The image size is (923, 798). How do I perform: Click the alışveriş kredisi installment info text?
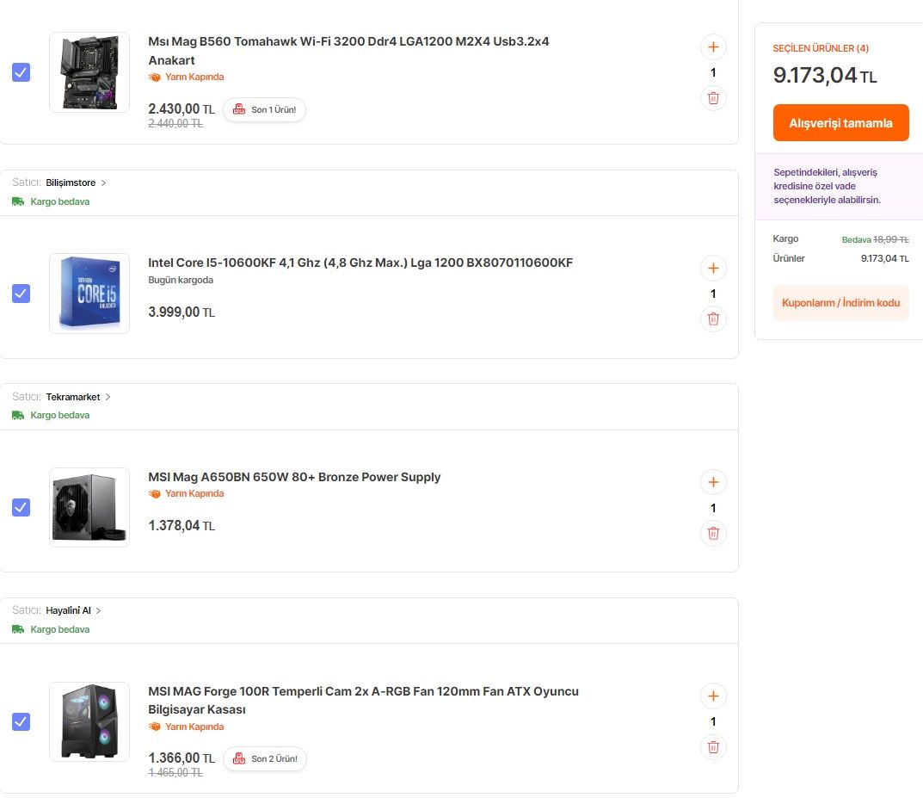click(x=827, y=186)
